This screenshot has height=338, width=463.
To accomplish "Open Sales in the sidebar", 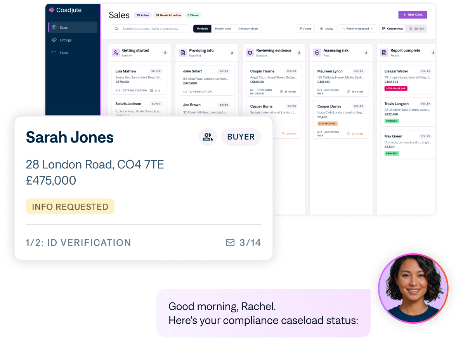I will click(x=73, y=27).
